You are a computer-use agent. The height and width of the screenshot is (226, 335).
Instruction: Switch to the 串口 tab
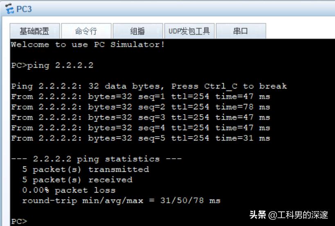coord(241,31)
